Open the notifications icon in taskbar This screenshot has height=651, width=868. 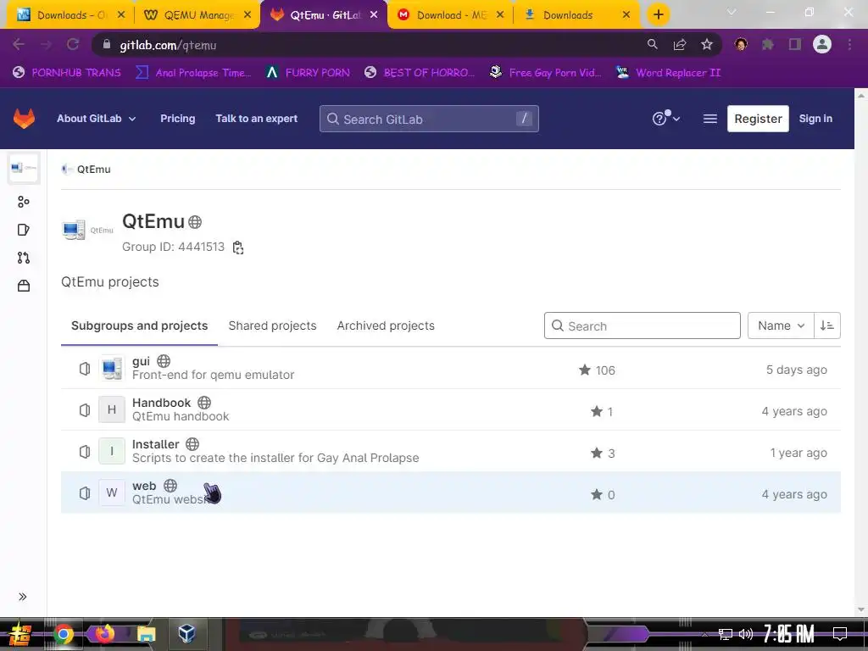point(840,634)
